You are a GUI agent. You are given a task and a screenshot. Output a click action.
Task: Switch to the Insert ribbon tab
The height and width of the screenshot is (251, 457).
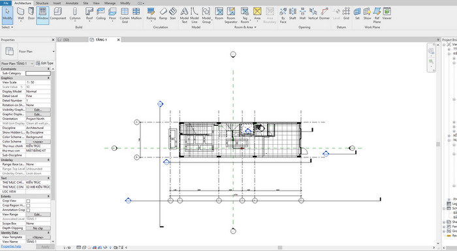coord(57,3)
